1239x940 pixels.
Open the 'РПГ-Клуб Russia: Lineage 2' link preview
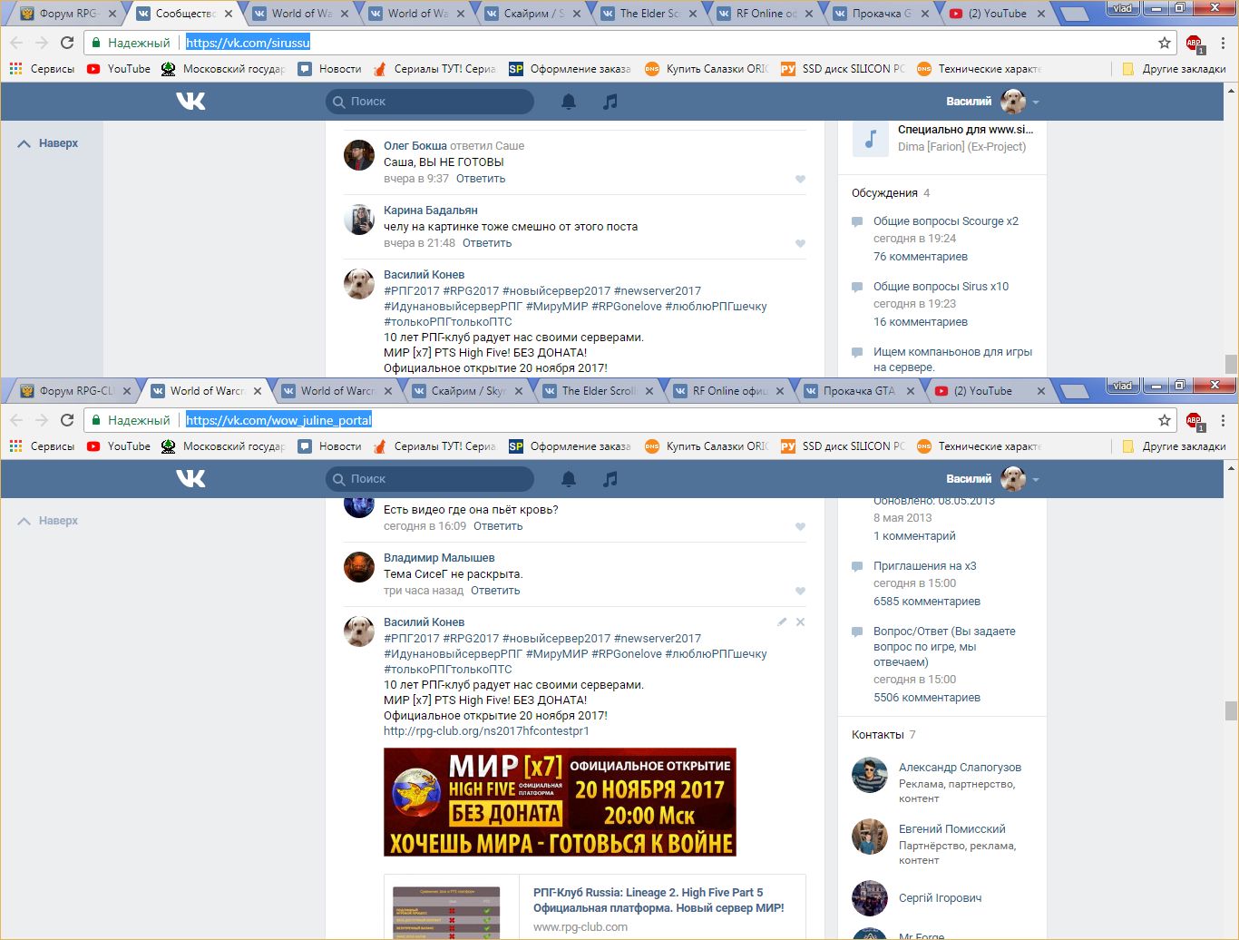[595, 907]
